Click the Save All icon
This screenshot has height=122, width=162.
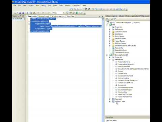pyautogui.click(x=23, y=13)
